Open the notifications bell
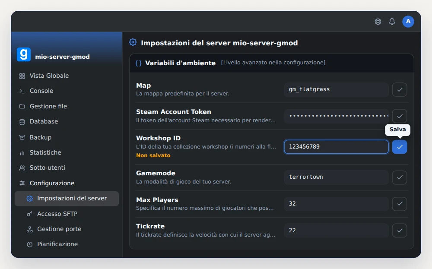The image size is (432, 269). 392,22
